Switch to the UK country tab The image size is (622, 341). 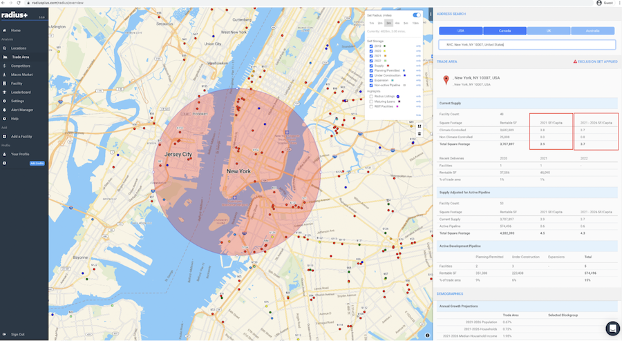pos(549,30)
